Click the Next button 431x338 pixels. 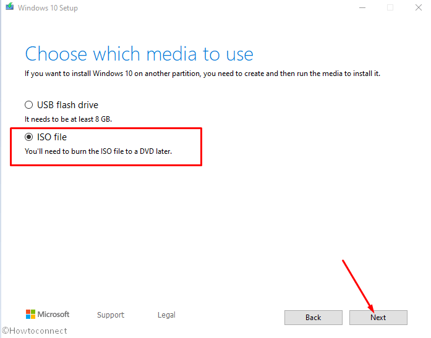point(378,318)
